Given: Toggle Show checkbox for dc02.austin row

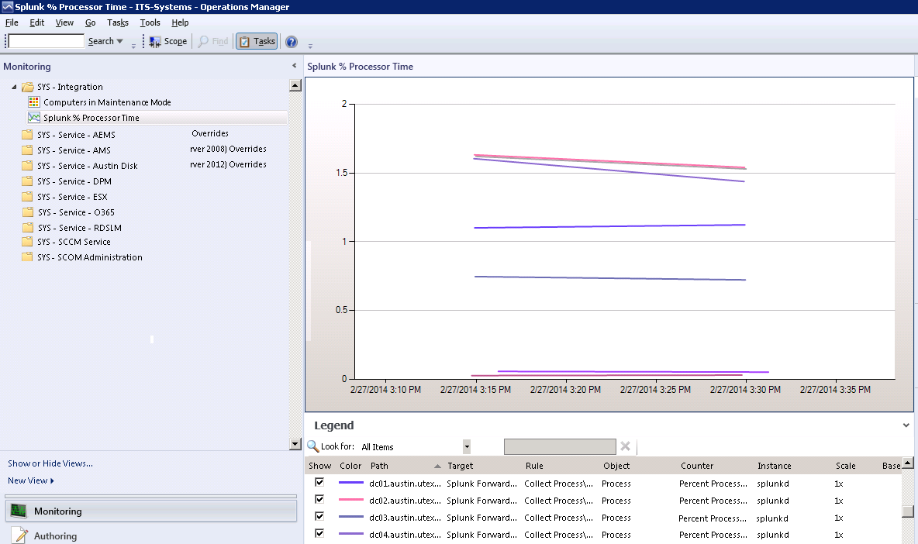Looking at the screenshot, I should click(x=319, y=500).
